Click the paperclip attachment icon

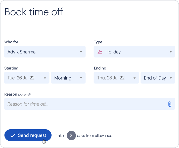170,104
